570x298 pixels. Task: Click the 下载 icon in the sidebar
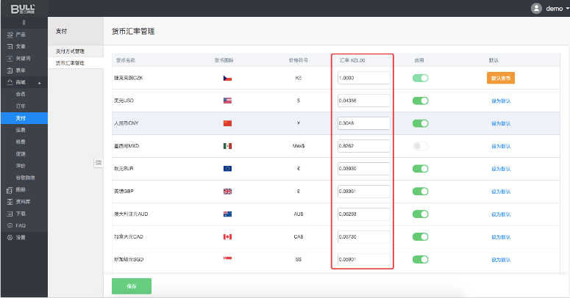point(10,213)
